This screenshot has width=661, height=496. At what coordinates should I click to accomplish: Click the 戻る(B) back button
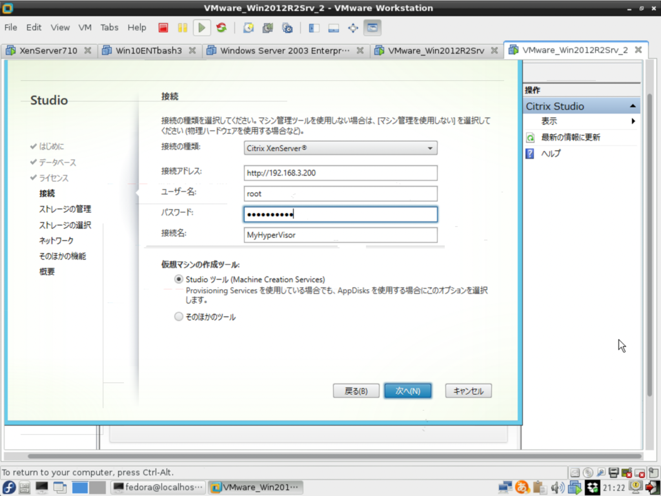[x=356, y=391]
